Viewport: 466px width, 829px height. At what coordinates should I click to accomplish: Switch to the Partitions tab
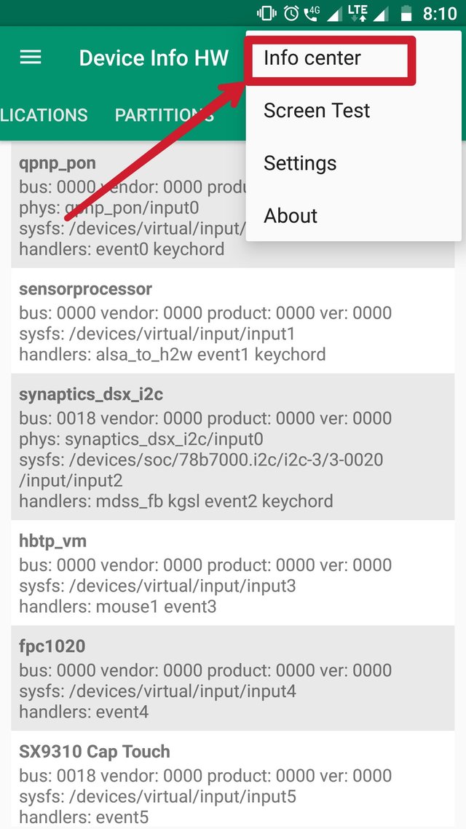(x=165, y=115)
